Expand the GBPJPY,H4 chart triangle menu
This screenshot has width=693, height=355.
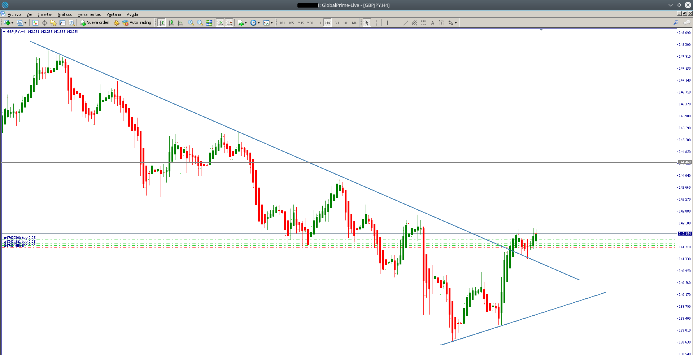click(x=4, y=32)
